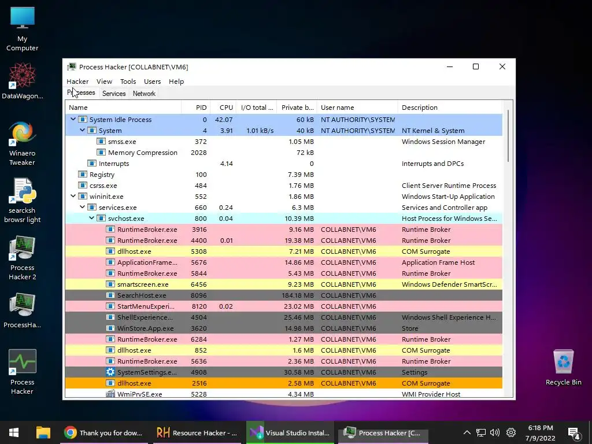Image resolution: width=592 pixels, height=444 pixels.
Task: Switch to Resource Hacker in taskbar
Action: (197, 432)
